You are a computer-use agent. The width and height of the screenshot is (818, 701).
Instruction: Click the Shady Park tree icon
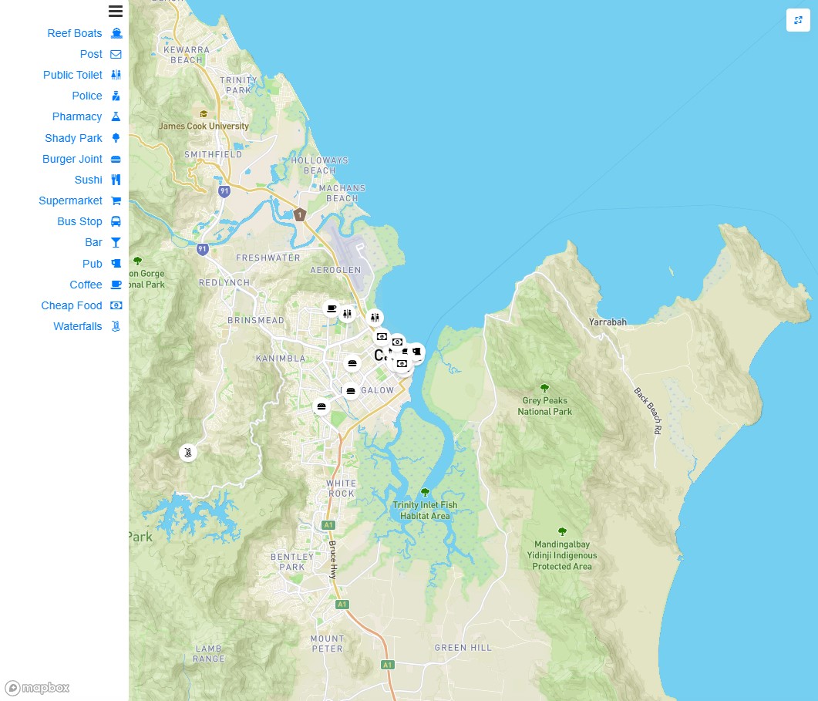pyautogui.click(x=116, y=138)
